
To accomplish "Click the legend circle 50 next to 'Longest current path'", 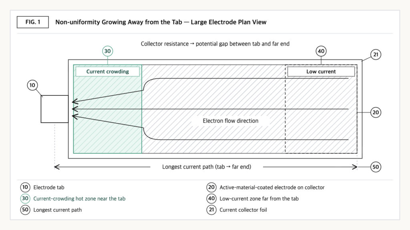I will pos(25,210).
